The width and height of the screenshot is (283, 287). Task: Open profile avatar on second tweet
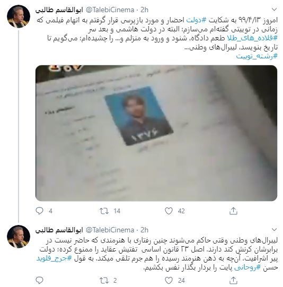click(x=19, y=237)
